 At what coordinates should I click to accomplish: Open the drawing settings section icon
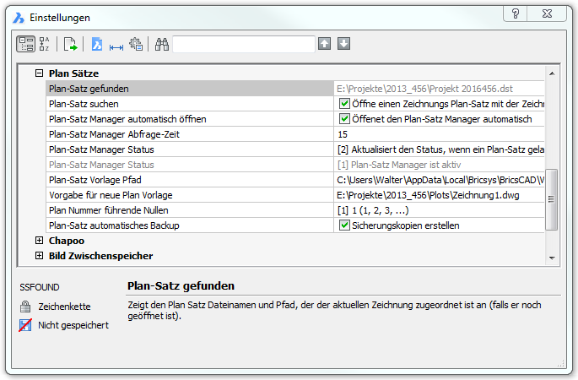(x=97, y=44)
